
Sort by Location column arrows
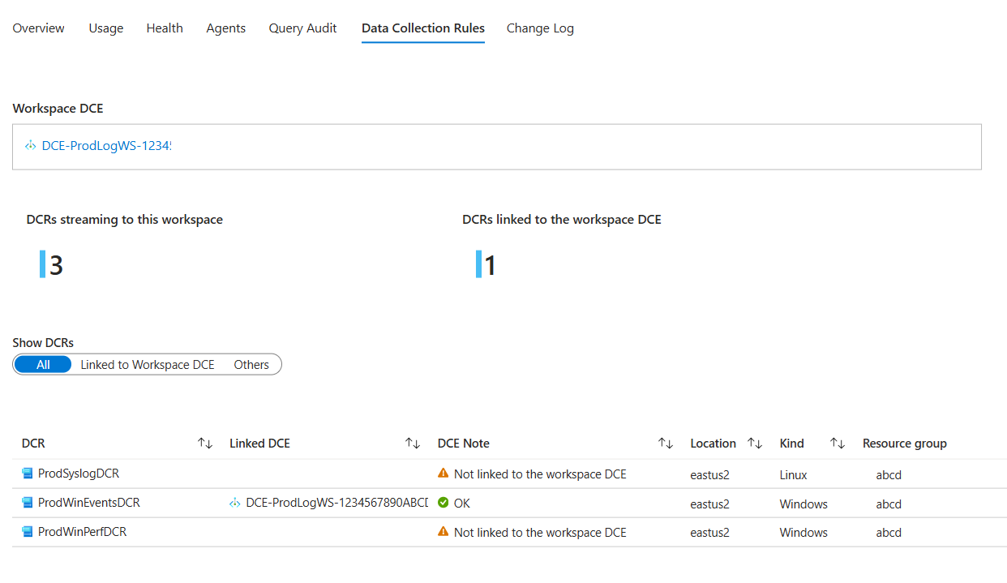755,444
